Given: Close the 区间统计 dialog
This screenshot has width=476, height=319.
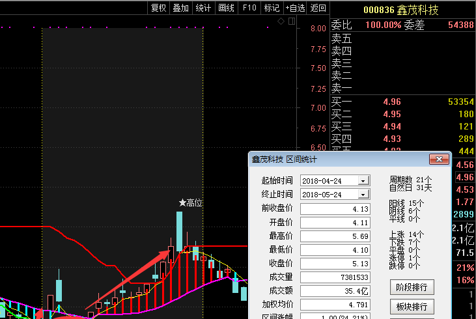Looking at the screenshot, I should (x=439, y=159).
